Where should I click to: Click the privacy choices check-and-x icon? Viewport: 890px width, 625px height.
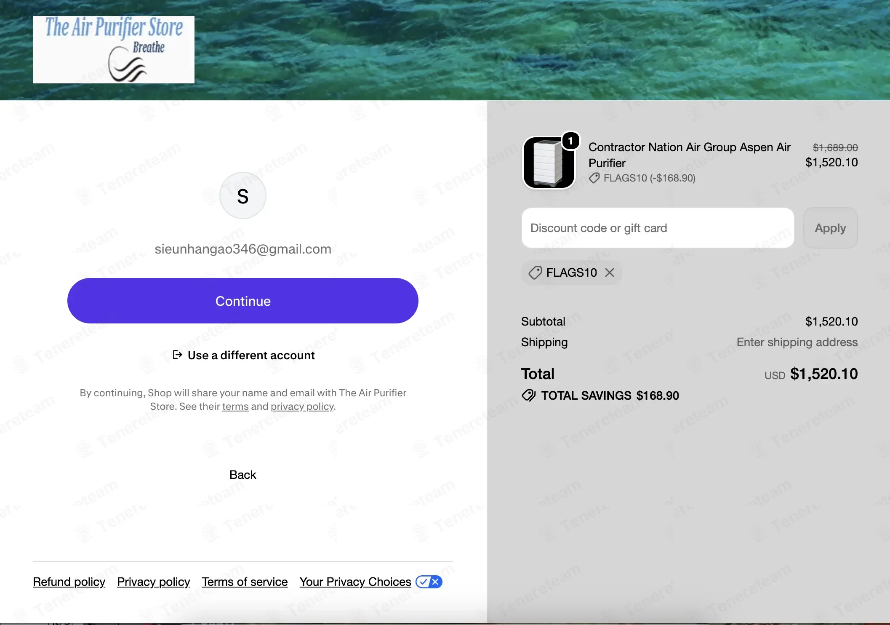[x=429, y=582]
